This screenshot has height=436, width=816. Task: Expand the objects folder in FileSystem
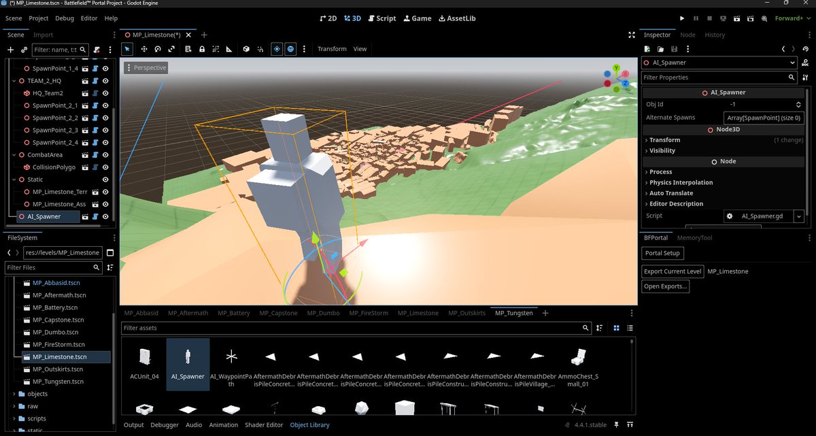pos(15,394)
